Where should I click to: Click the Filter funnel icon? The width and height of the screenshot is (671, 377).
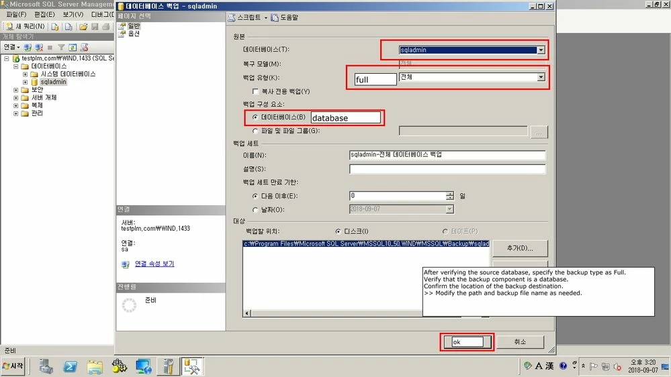point(61,48)
